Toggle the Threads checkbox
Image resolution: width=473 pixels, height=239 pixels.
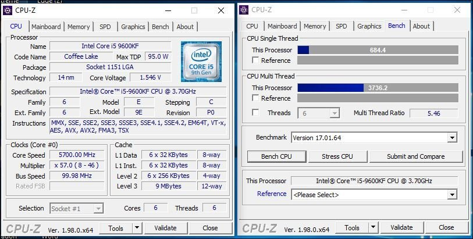click(x=255, y=113)
